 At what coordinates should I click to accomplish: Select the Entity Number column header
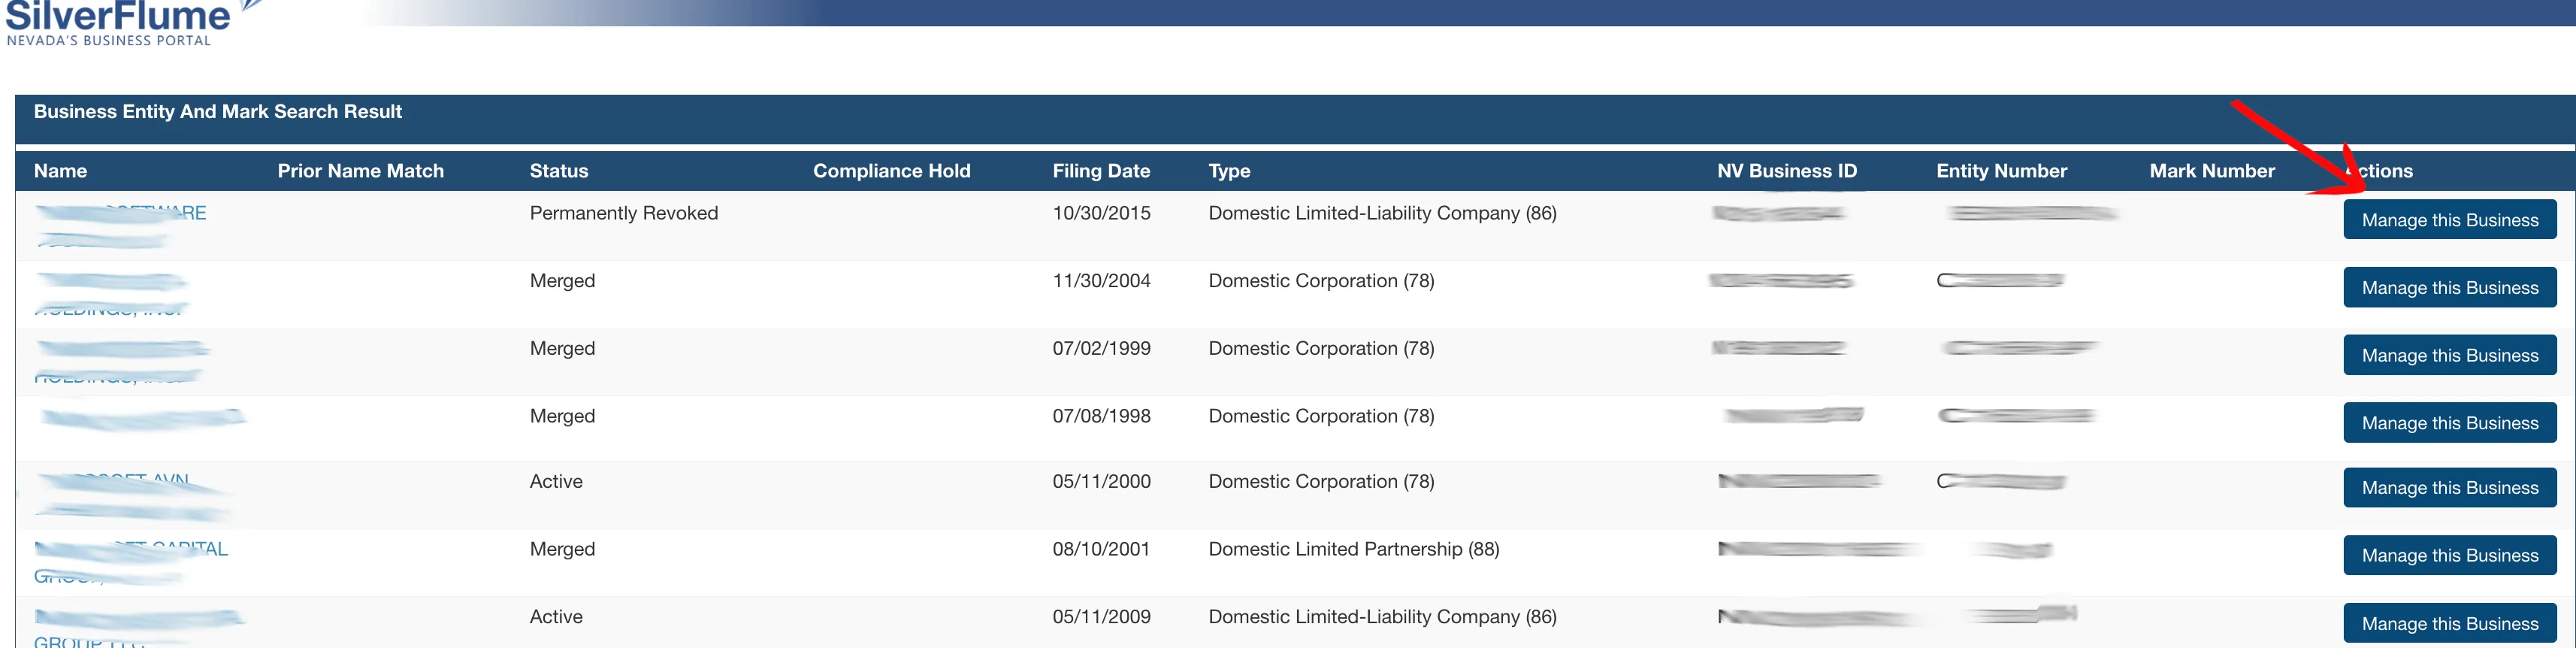(2001, 171)
